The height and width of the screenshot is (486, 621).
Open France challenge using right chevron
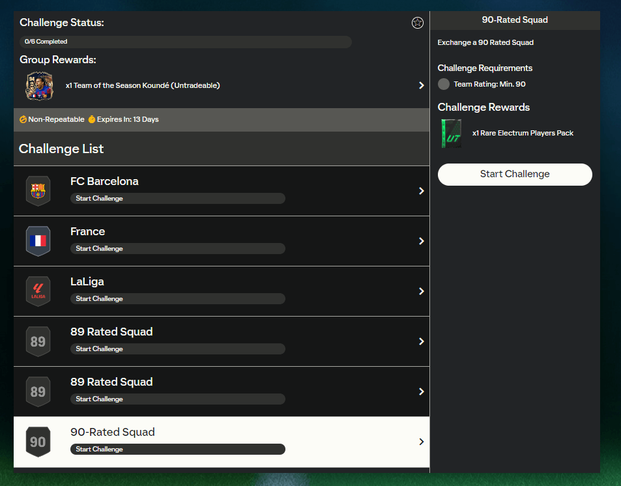coord(422,241)
